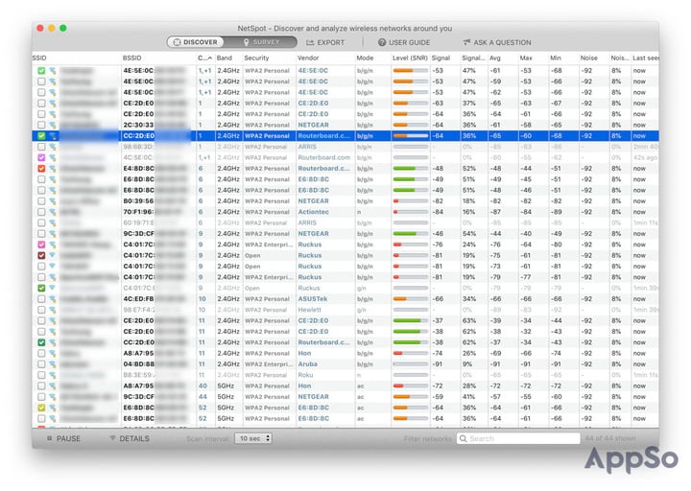The image size is (691, 491).
Task: Click the Wi-Fi icon in the A8:A7:95 channel 40 row
Action: coord(53,386)
